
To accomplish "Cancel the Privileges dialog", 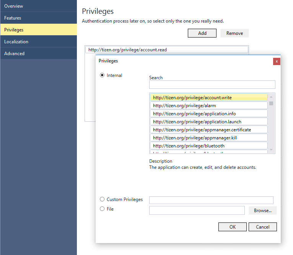I will click(262, 227).
